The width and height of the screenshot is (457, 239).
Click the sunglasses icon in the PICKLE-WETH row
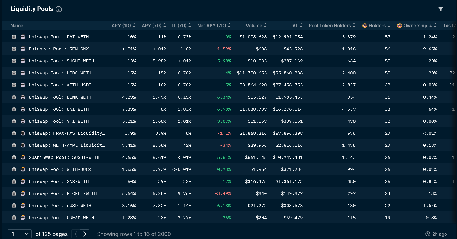23,193
